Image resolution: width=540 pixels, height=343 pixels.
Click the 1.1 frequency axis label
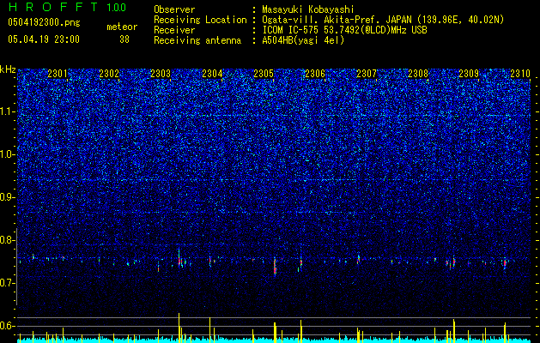pos(8,111)
